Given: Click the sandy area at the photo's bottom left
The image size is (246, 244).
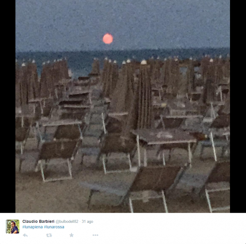Looking at the screenshot, I should point(47,197).
